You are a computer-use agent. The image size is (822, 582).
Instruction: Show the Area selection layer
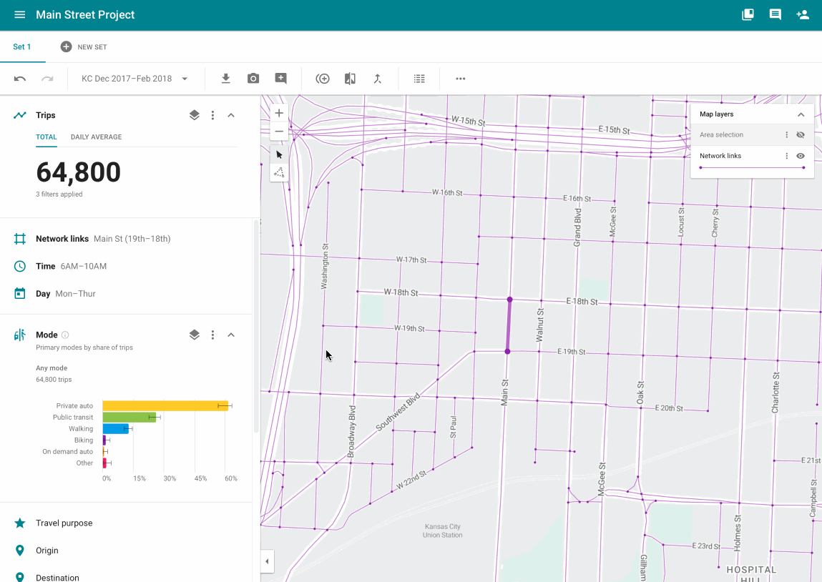[801, 134]
